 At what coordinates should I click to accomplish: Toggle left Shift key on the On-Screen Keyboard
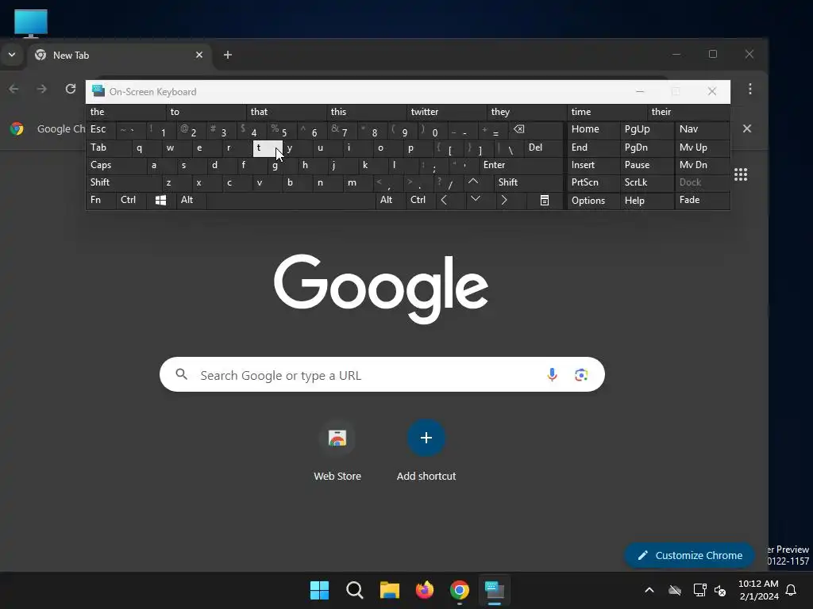[x=123, y=182]
